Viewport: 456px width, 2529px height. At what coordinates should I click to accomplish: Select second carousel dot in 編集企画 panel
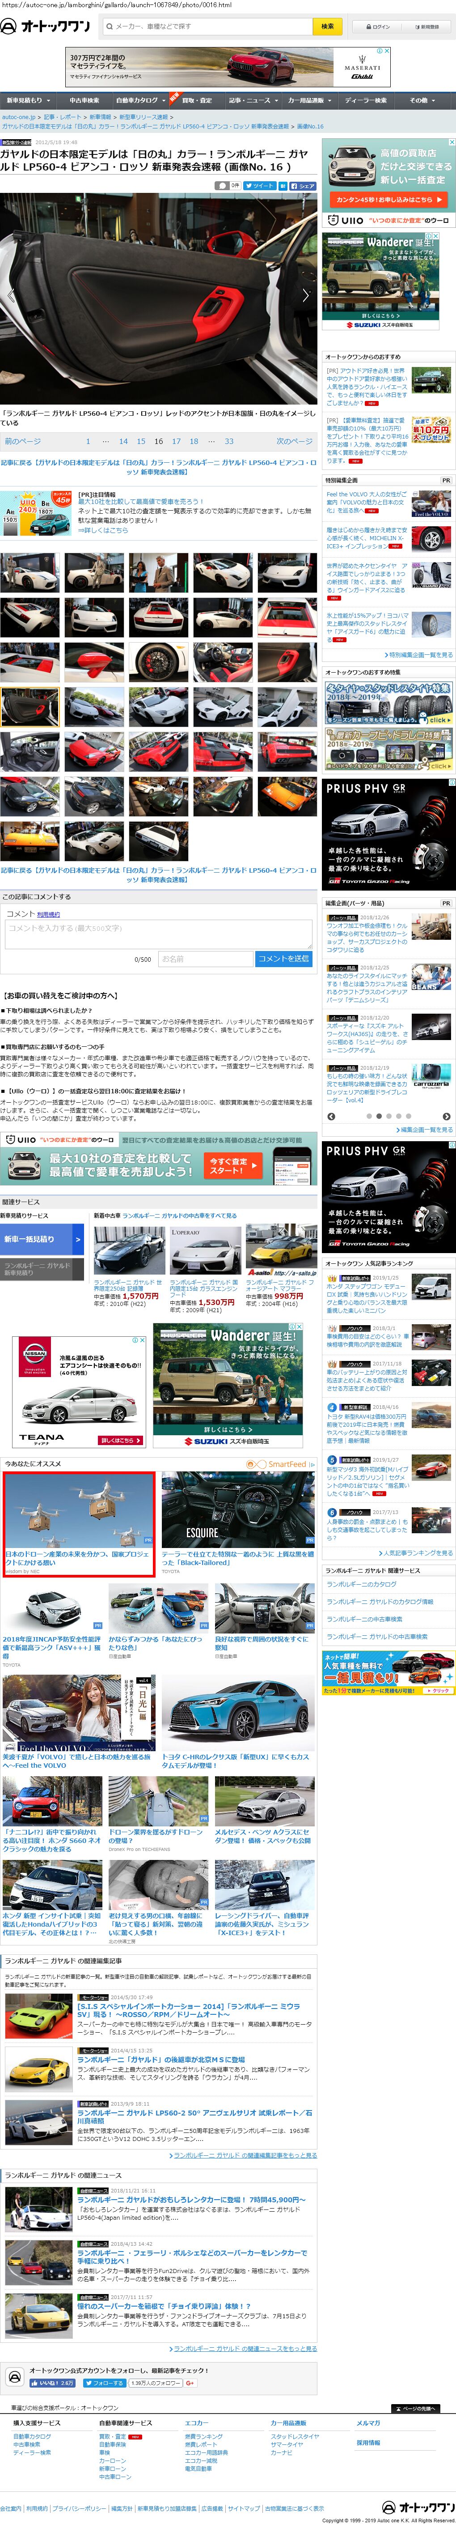pos(379,1116)
